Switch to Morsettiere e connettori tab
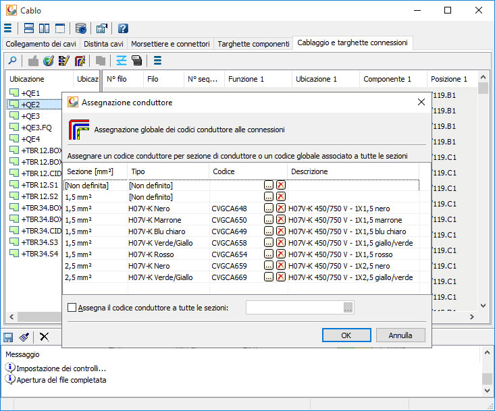This screenshot has width=495, height=411. pyautogui.click(x=170, y=44)
